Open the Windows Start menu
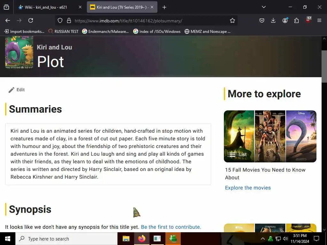Image resolution: width=327 pixels, height=245 pixels. (x=8, y=239)
